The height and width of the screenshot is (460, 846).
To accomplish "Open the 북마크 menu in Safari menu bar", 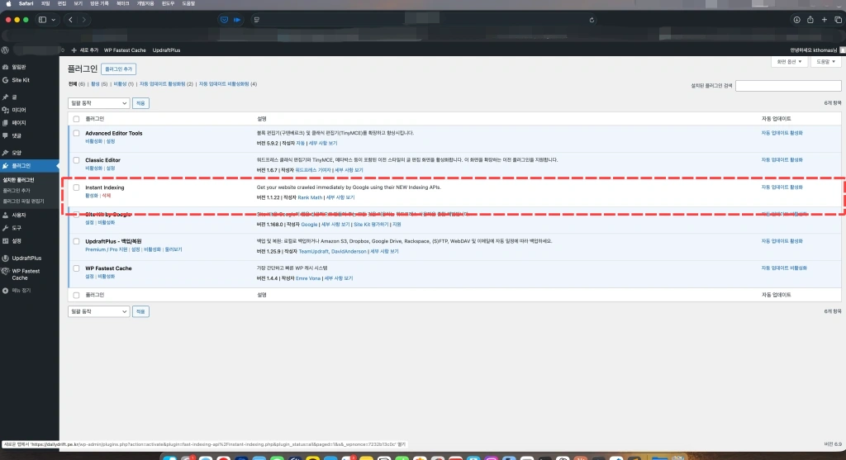I will click(x=122, y=3).
